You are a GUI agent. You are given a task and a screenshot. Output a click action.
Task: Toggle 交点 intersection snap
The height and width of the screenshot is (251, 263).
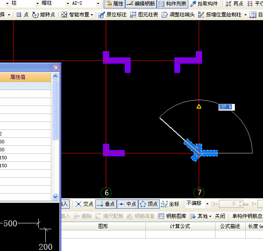[x=84, y=204]
